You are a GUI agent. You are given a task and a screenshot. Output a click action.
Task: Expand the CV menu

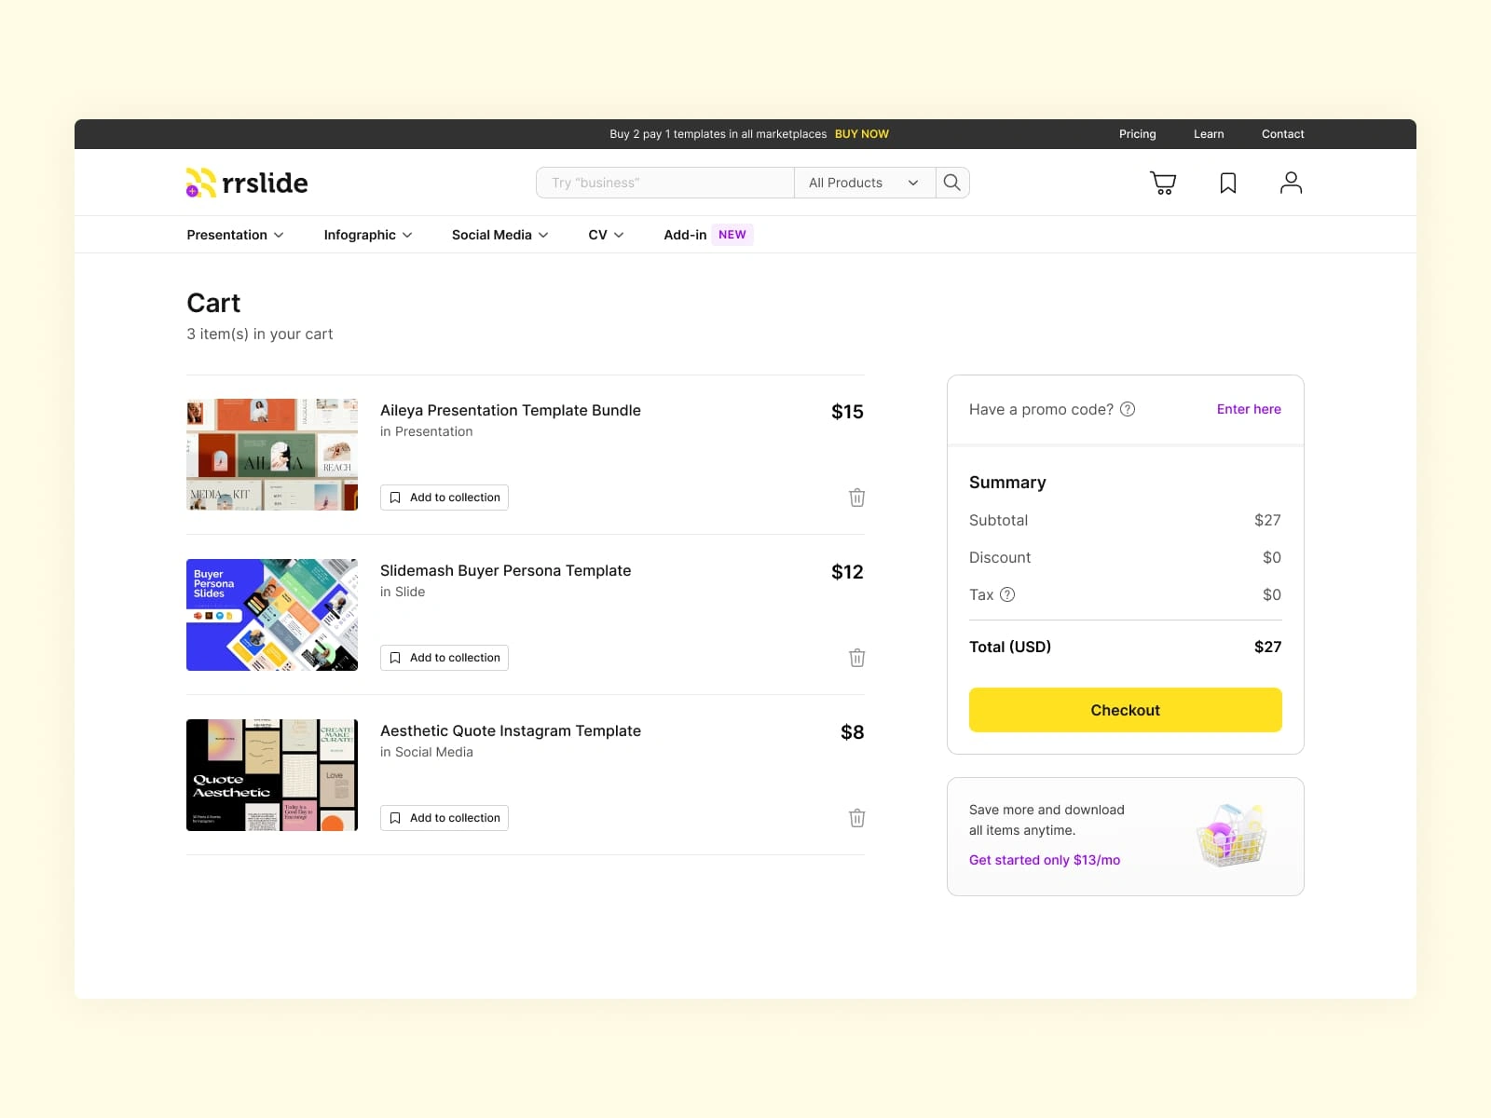[x=606, y=235]
